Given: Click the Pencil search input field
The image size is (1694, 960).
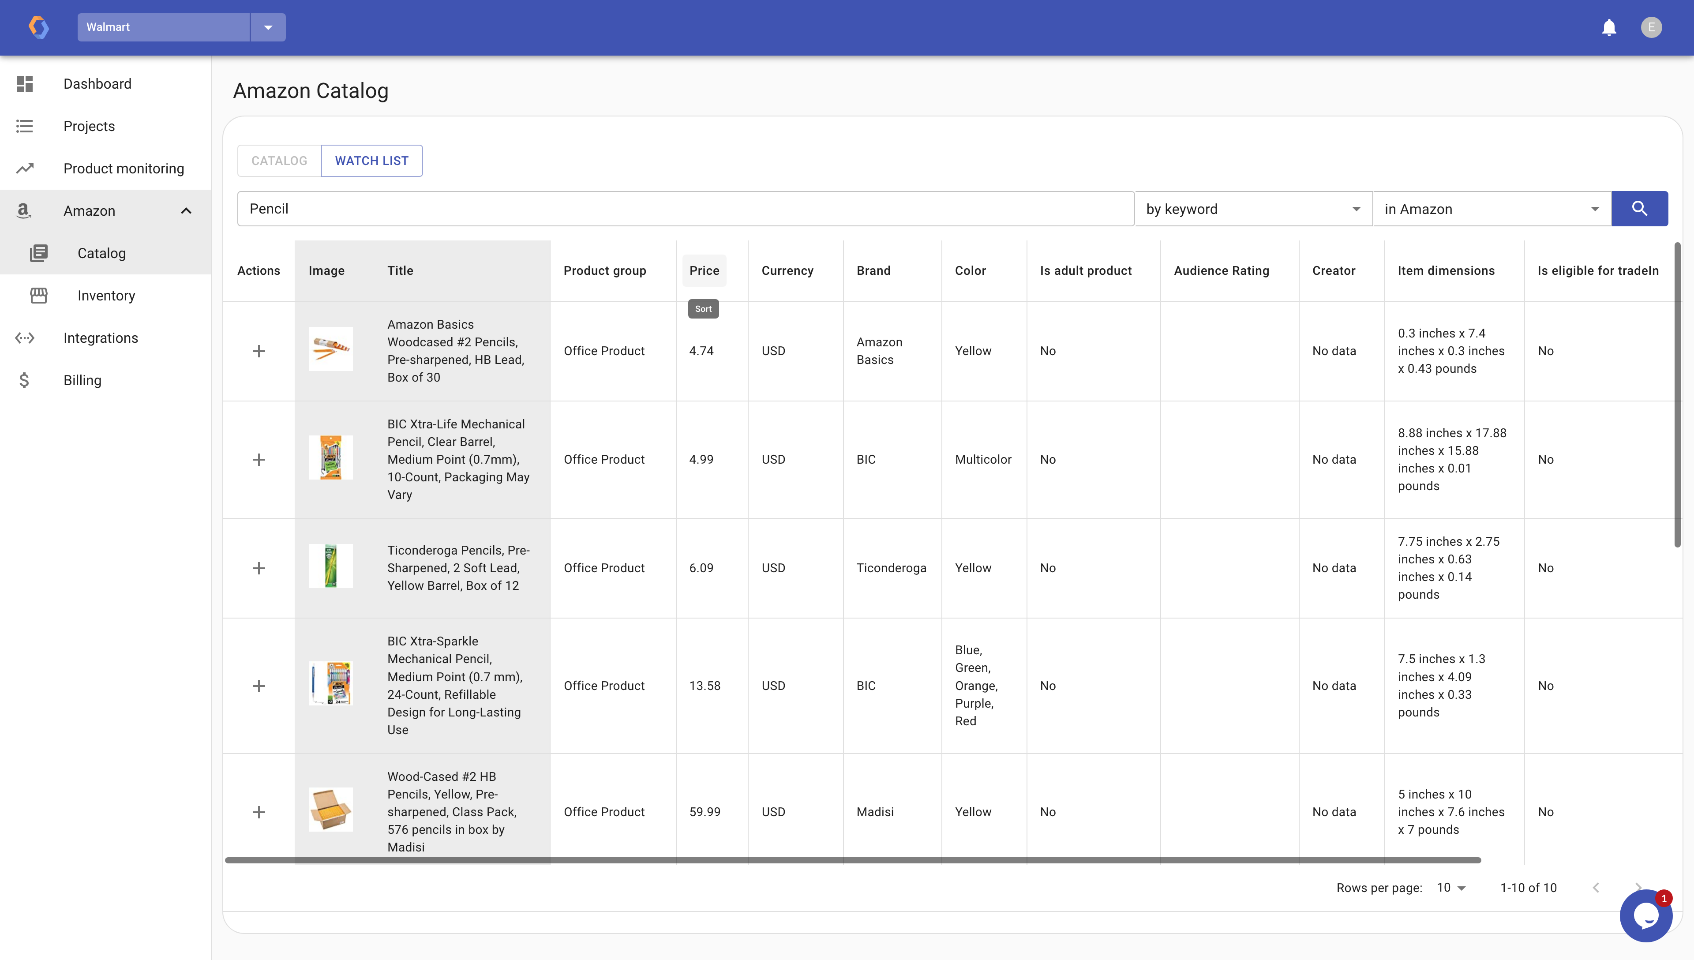Looking at the screenshot, I should tap(686, 209).
